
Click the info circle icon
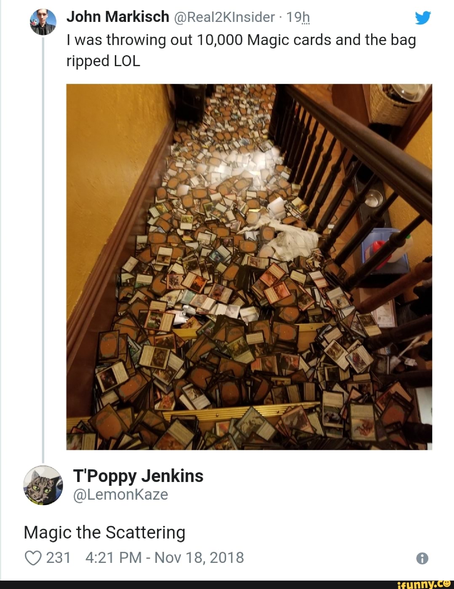pos(422,558)
